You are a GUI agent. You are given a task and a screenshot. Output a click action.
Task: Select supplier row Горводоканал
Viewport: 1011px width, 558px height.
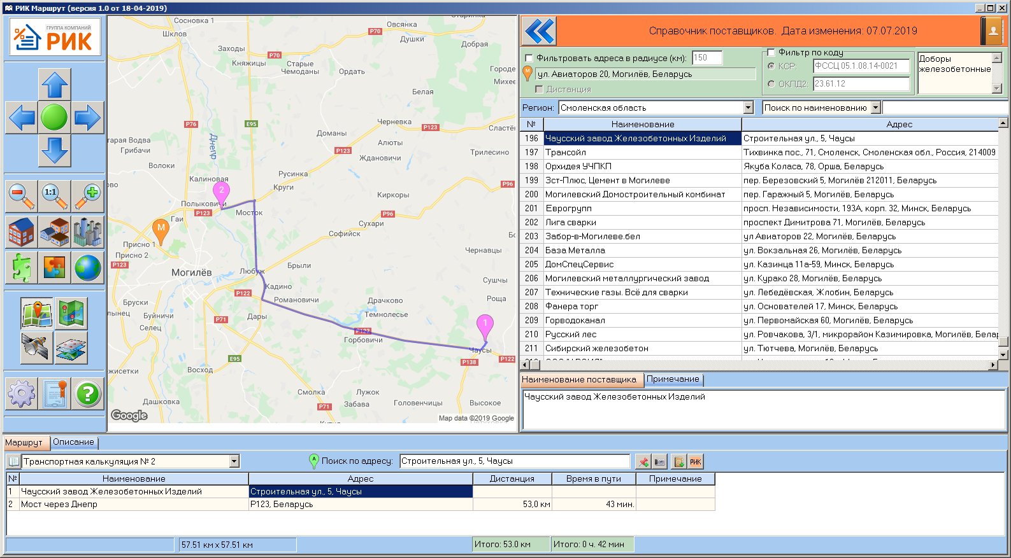759,320
